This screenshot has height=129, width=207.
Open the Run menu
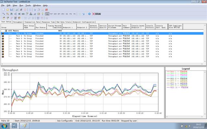click(21, 5)
